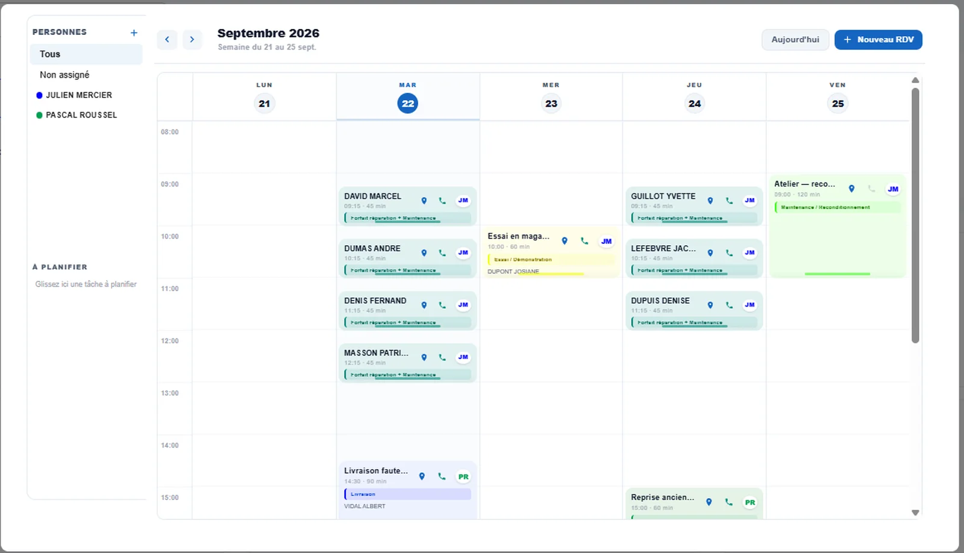The width and height of the screenshot is (964, 553).
Task: Call LEFEBVRE JAC via phone icon
Action: (x=729, y=253)
